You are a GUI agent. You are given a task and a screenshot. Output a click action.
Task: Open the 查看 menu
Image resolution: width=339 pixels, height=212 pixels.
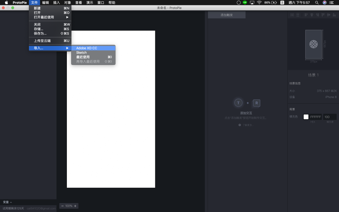click(79, 3)
